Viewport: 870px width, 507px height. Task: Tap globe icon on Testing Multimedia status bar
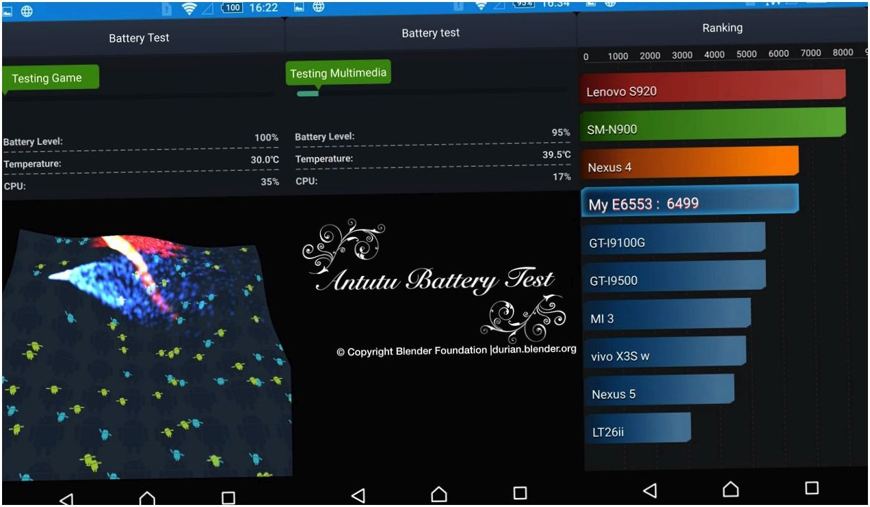click(319, 7)
